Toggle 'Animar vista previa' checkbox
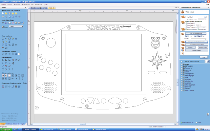This screenshot has height=131, width=210. (x=186, y=29)
